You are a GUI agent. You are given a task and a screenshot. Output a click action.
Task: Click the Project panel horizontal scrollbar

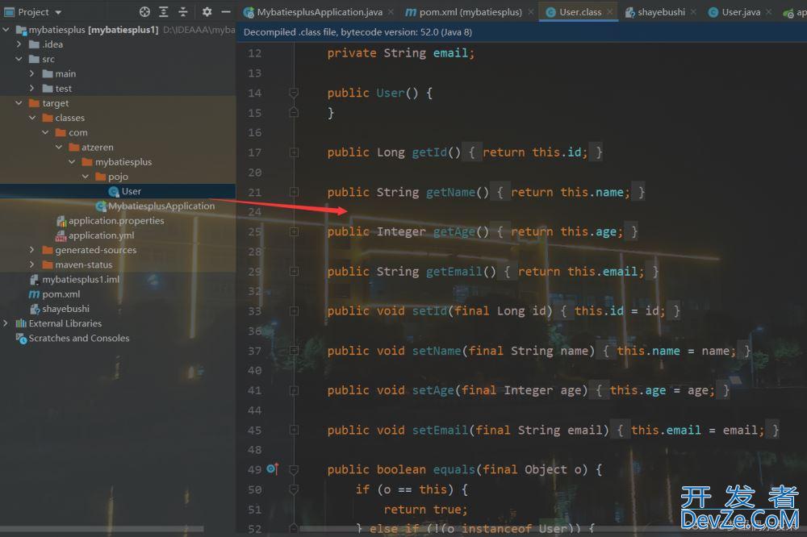(x=102, y=529)
